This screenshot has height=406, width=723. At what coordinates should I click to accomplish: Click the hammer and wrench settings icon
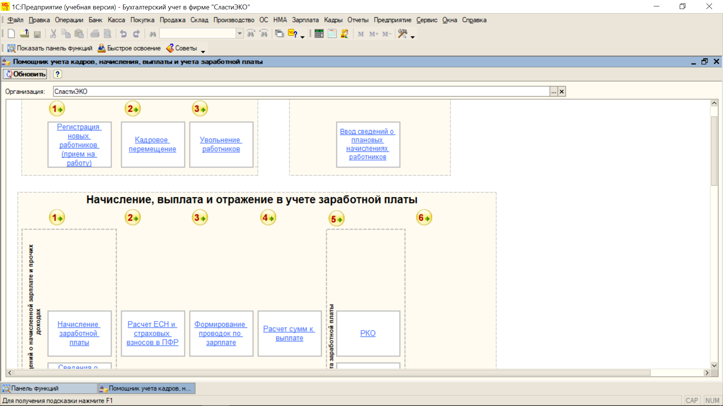tap(403, 34)
